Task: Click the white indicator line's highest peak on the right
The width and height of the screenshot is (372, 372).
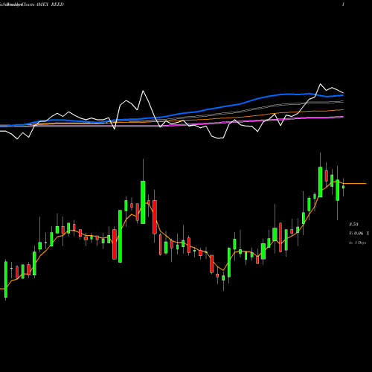Action: tap(320, 84)
